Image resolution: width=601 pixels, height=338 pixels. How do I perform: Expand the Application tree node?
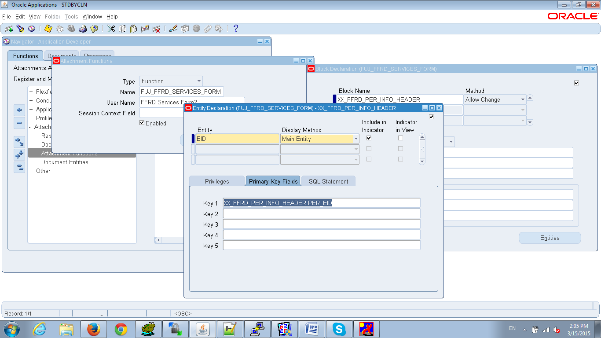tap(31, 110)
